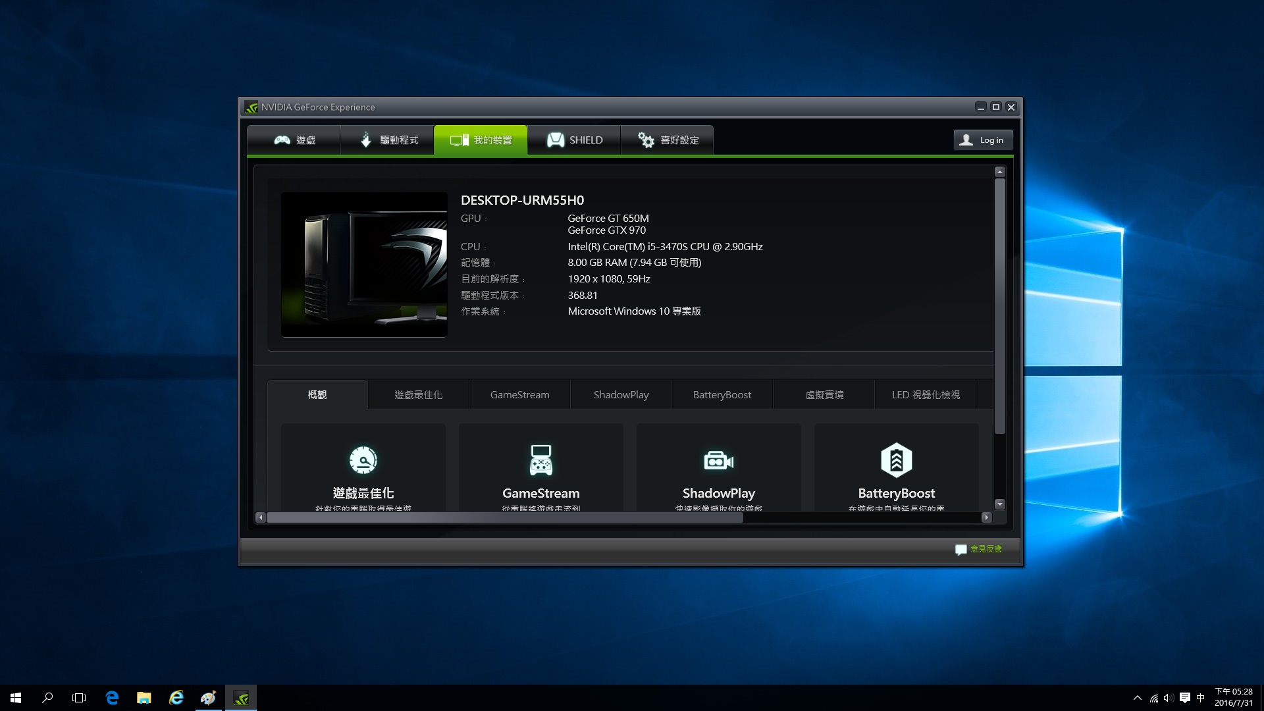Switch to the SHIELD tab

click(574, 140)
